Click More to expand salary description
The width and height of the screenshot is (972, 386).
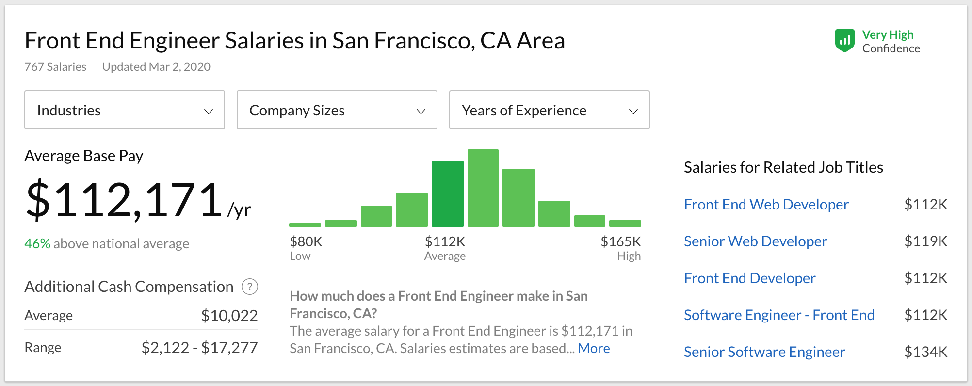[594, 349]
